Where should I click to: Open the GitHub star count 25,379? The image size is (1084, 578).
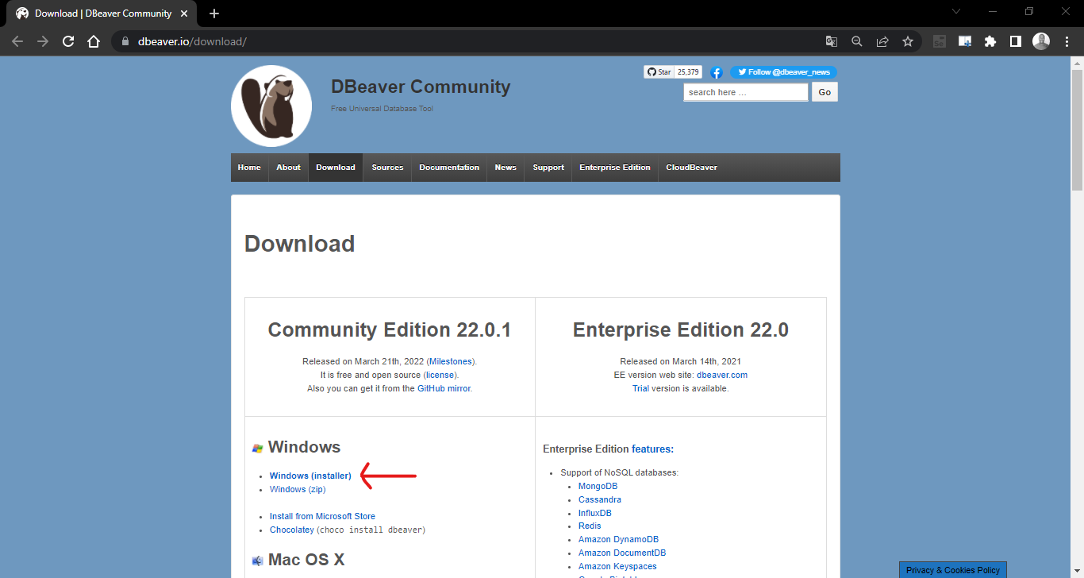pyautogui.click(x=688, y=72)
